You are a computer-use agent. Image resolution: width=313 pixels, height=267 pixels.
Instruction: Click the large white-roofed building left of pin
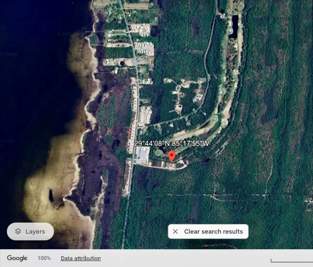143,155
